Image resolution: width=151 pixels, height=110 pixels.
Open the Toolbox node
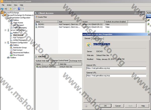coord(13,58)
